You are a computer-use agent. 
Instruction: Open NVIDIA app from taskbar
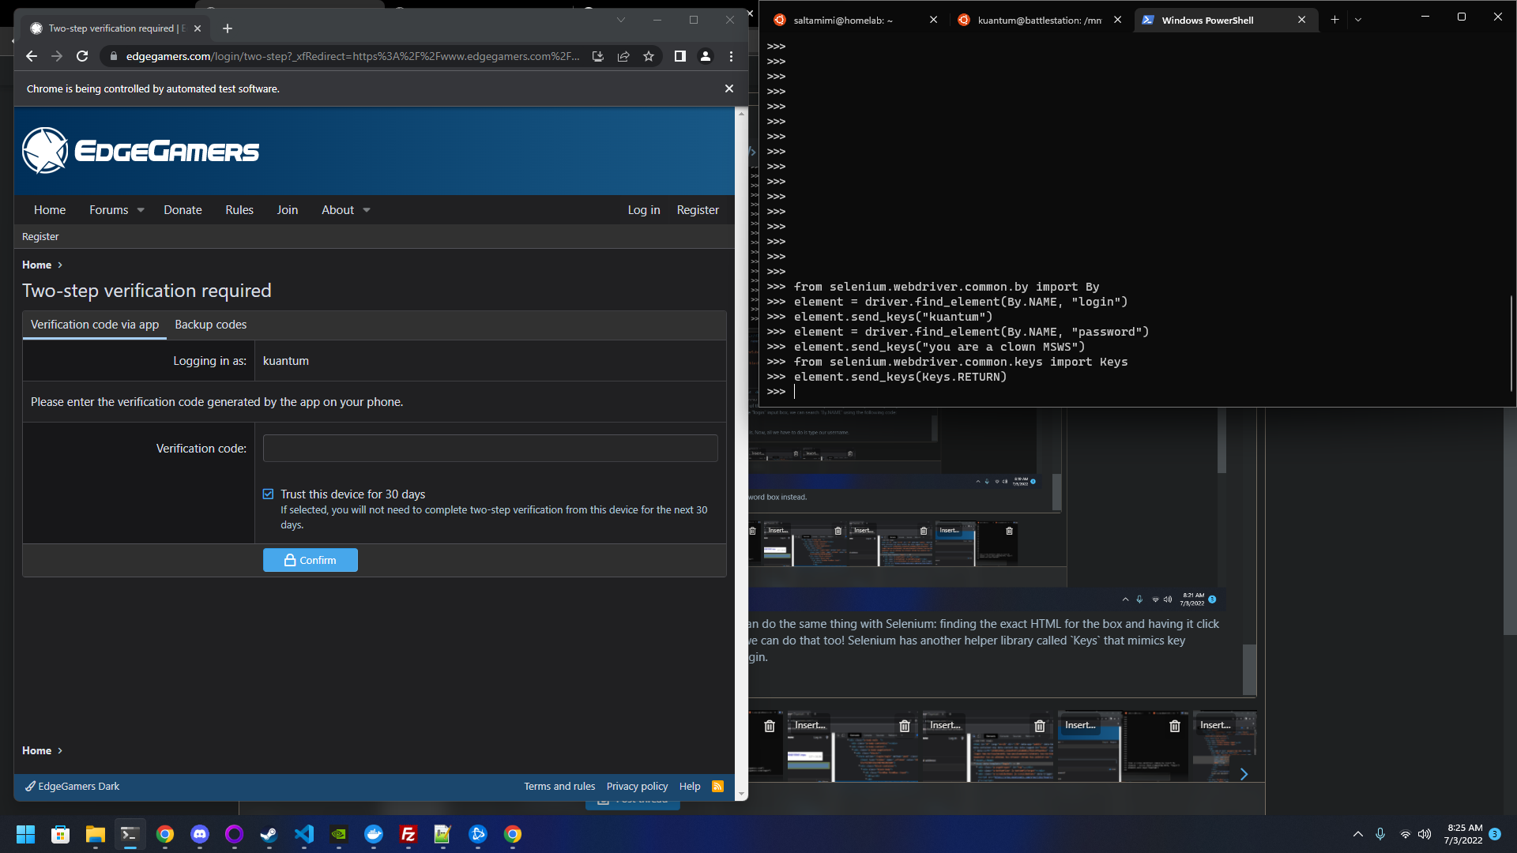338,834
